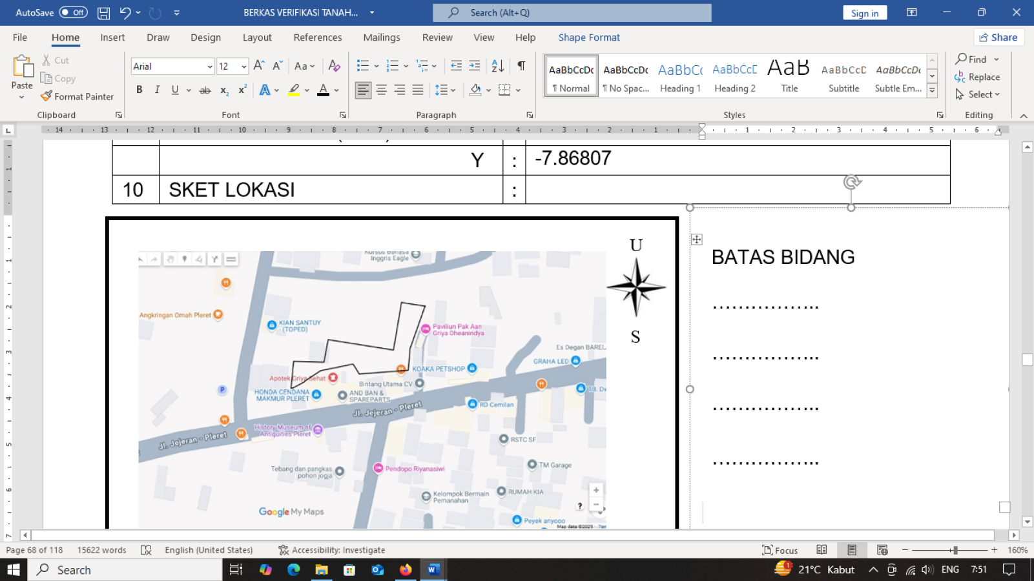The image size is (1034, 581).
Task: Apply strikethrough formatting
Action: (x=205, y=90)
